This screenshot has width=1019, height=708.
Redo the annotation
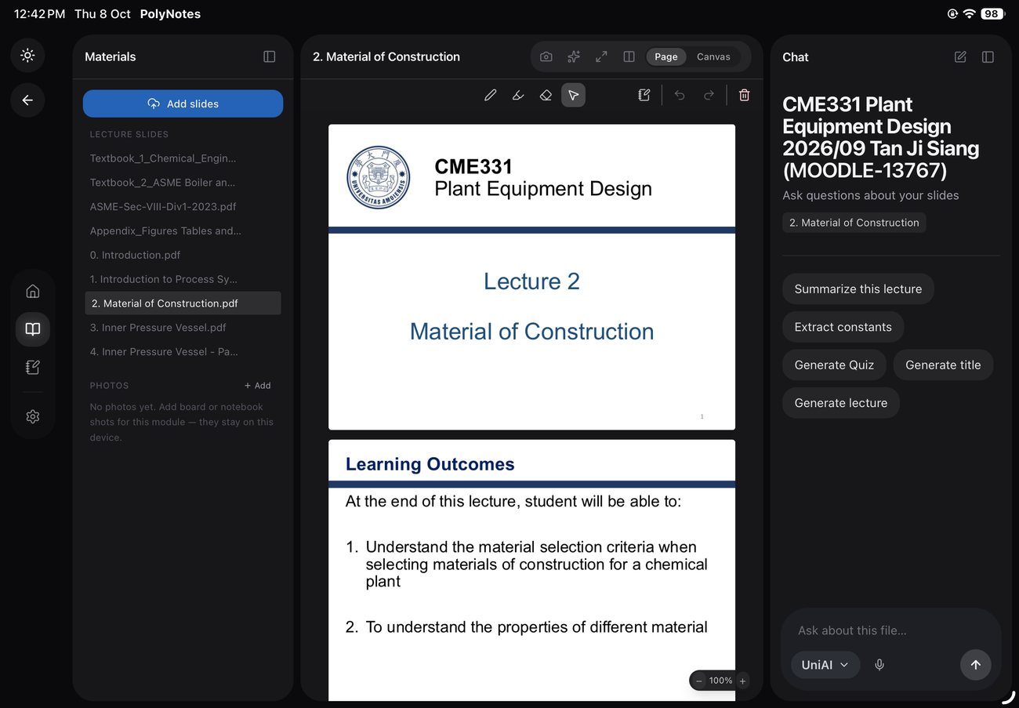point(709,95)
